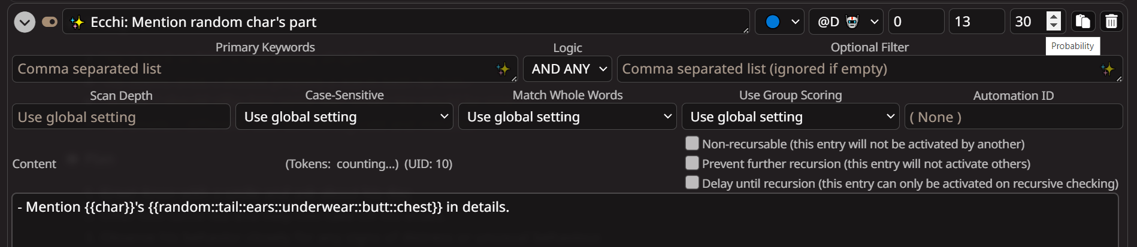
Task: Open the AND ANY logic dropdown
Action: pyautogui.click(x=567, y=69)
